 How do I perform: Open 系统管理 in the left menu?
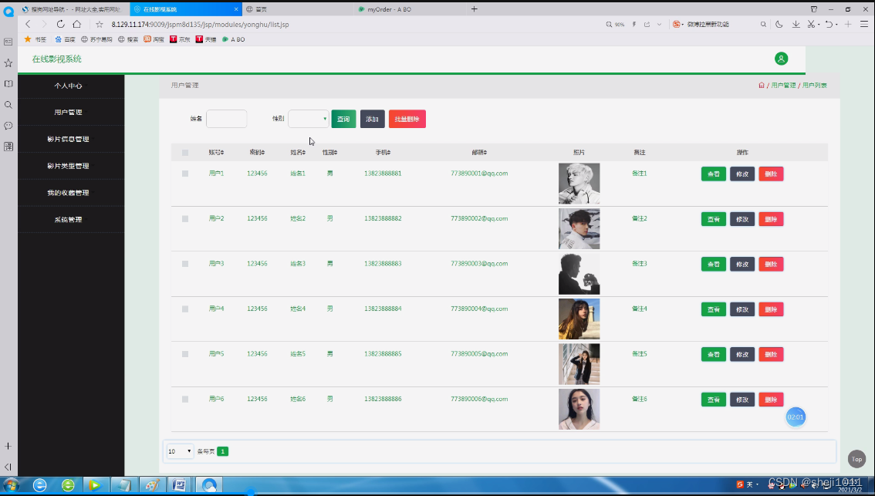coord(68,219)
